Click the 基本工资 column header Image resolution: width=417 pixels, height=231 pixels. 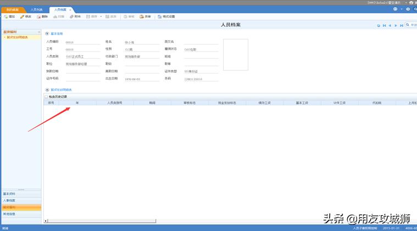(302, 103)
